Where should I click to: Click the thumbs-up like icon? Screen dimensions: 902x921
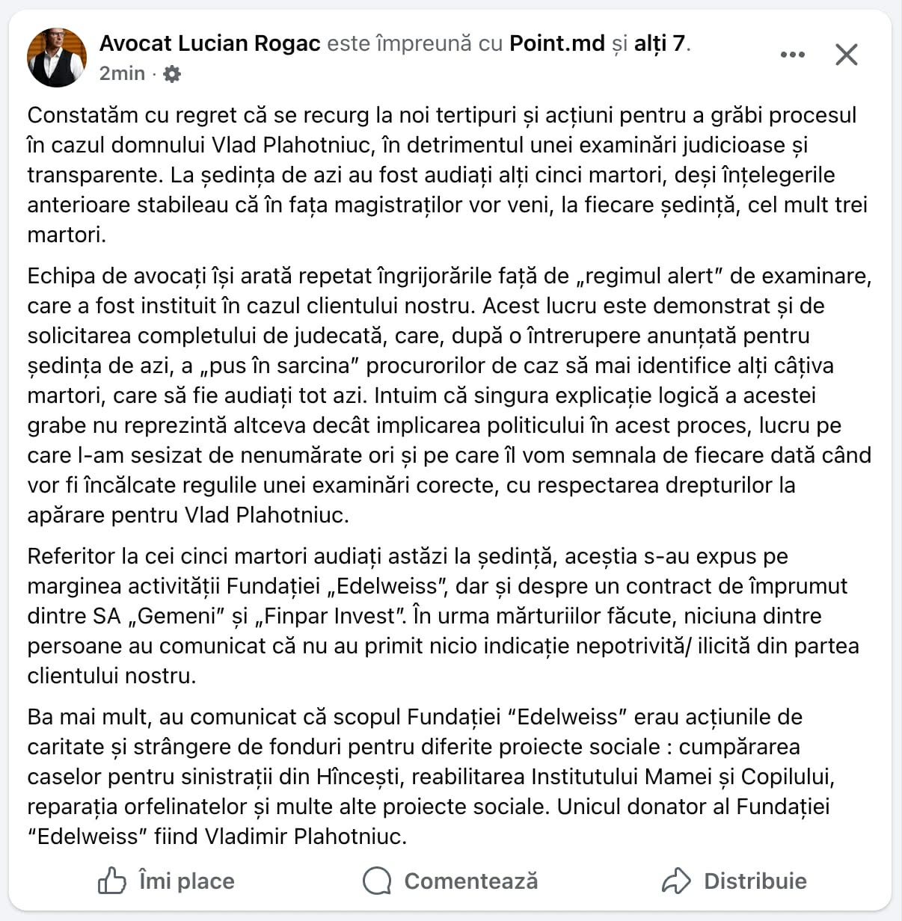click(x=112, y=881)
